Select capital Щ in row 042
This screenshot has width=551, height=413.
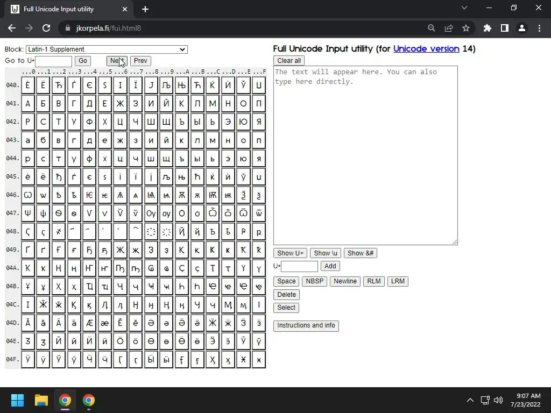point(166,122)
